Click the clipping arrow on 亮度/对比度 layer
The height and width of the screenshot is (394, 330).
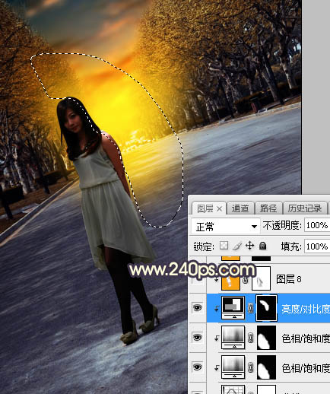coord(217,309)
